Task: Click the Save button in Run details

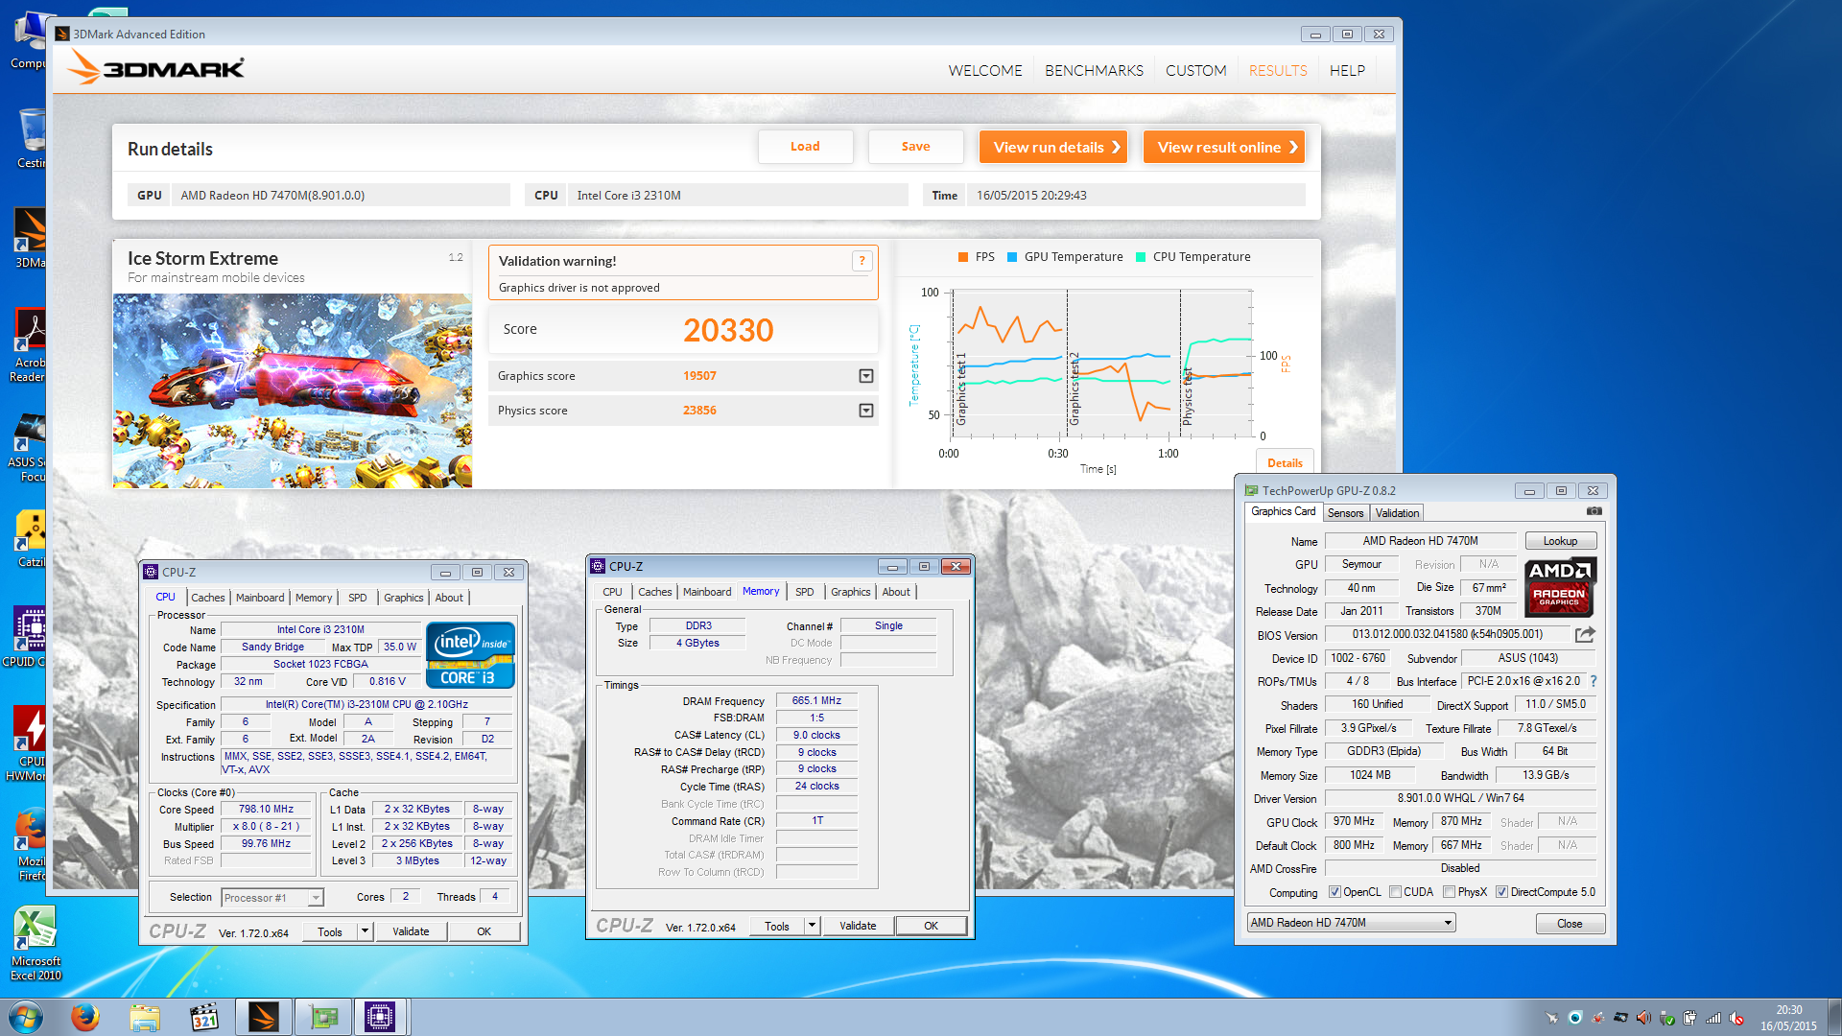Action: (915, 147)
